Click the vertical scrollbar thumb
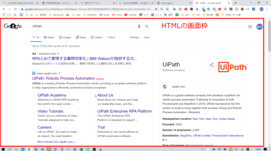The height and width of the screenshot is (151, 271). pos(269,36)
